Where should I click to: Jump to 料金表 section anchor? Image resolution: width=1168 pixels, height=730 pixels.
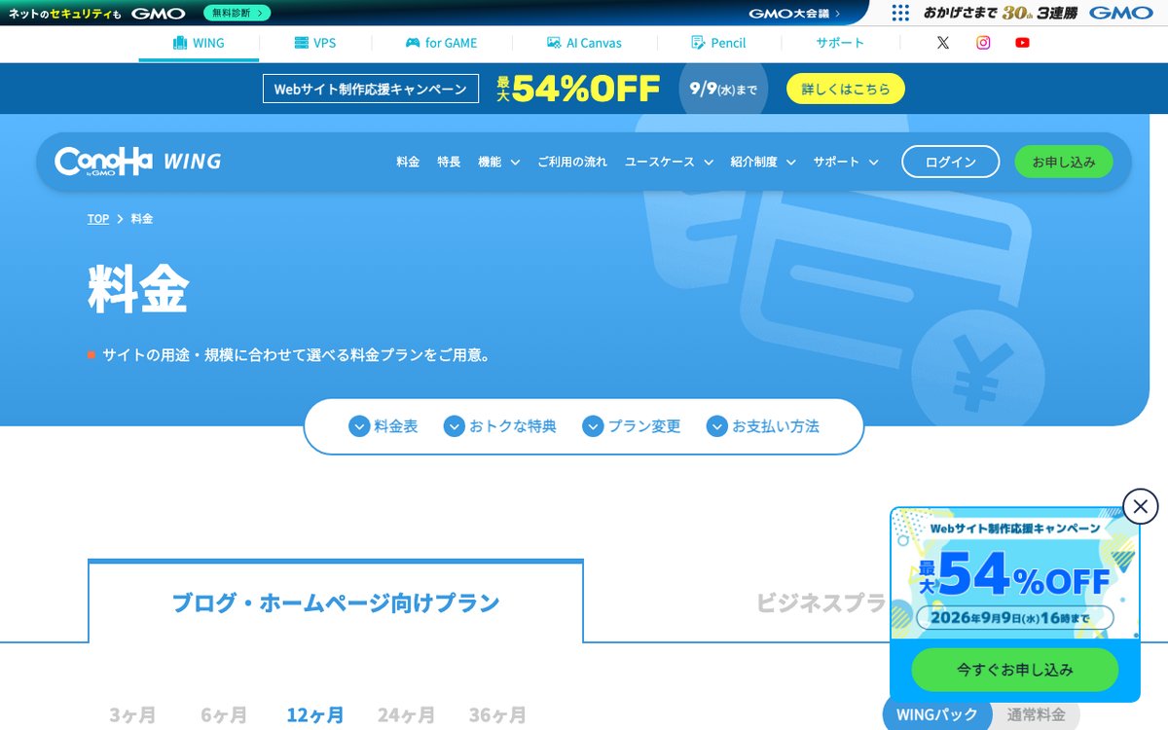tap(383, 426)
